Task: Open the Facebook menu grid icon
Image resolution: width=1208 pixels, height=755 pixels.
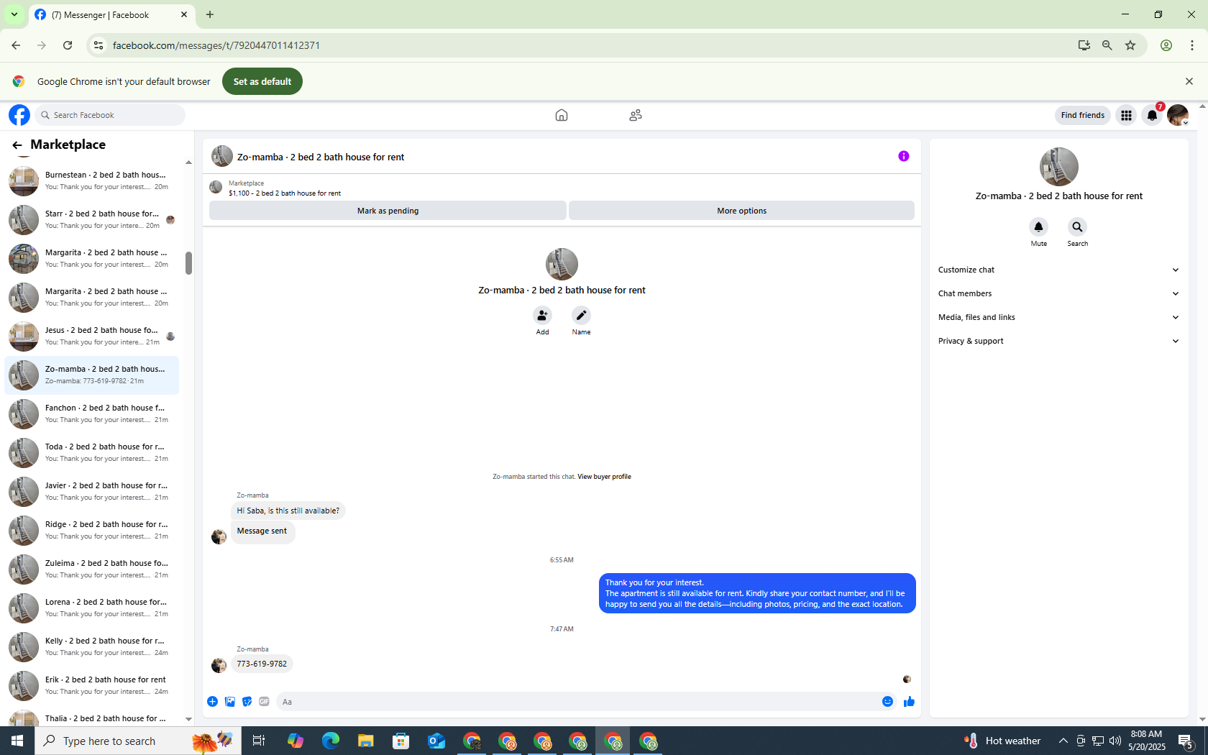Action: (1126, 115)
